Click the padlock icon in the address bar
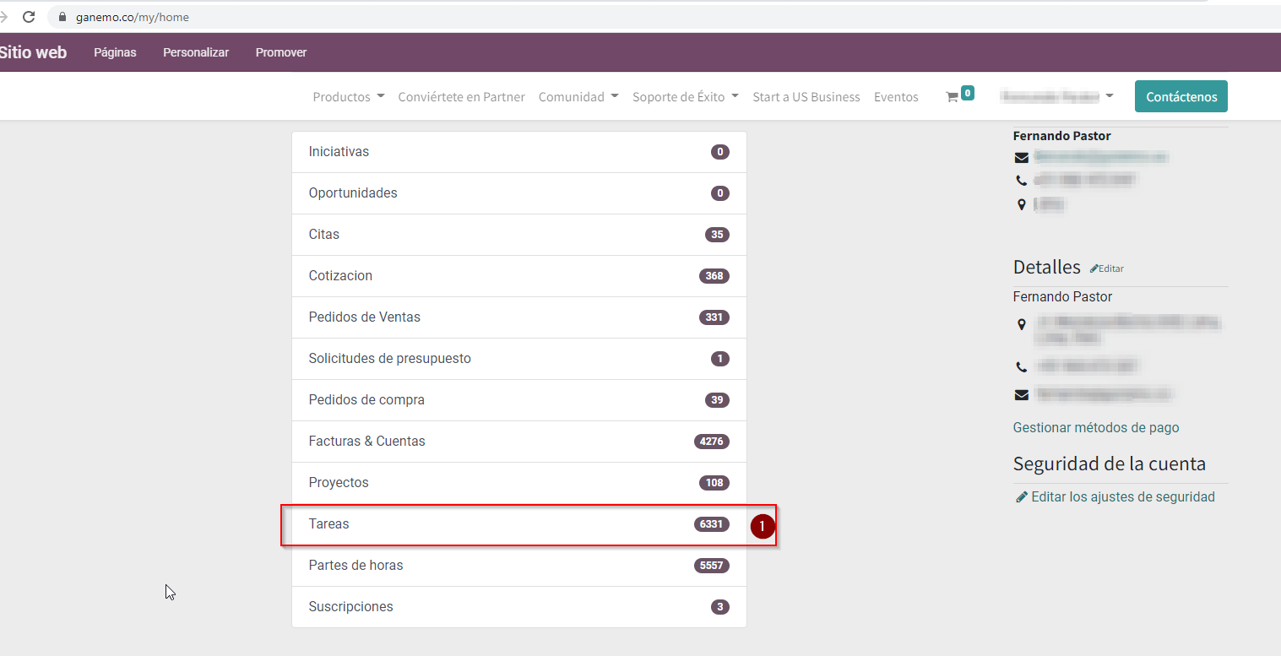This screenshot has width=1281, height=656. point(62,17)
